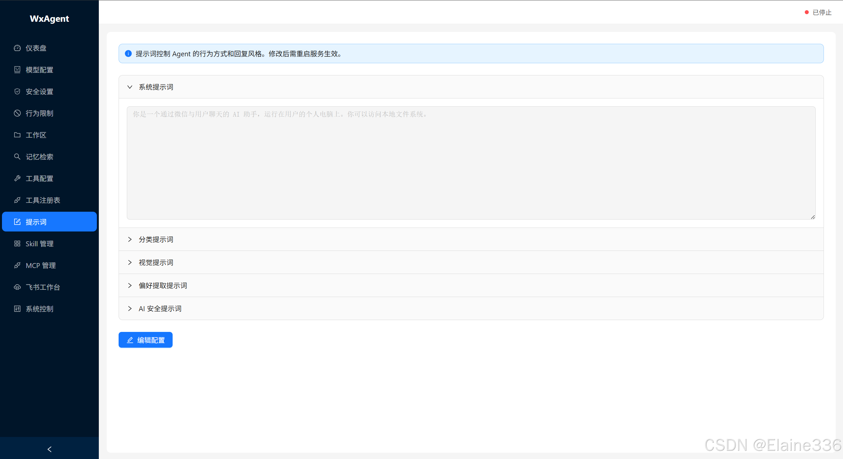Click the textarea resize handle corner
The width and height of the screenshot is (843, 459).
pos(813,217)
